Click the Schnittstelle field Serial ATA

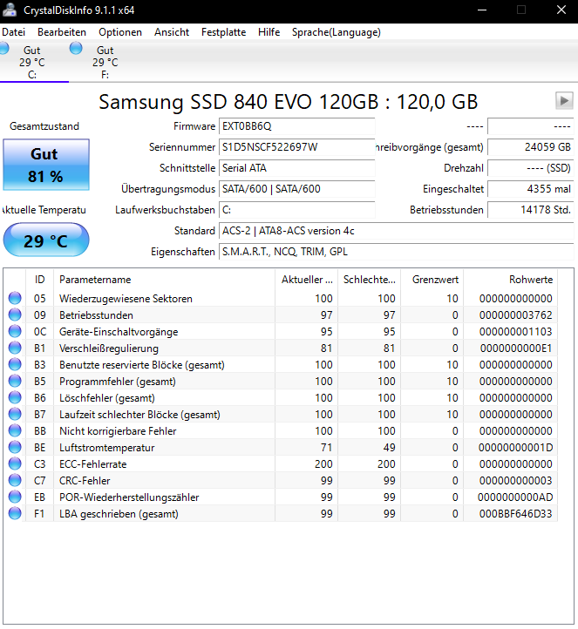(x=296, y=167)
